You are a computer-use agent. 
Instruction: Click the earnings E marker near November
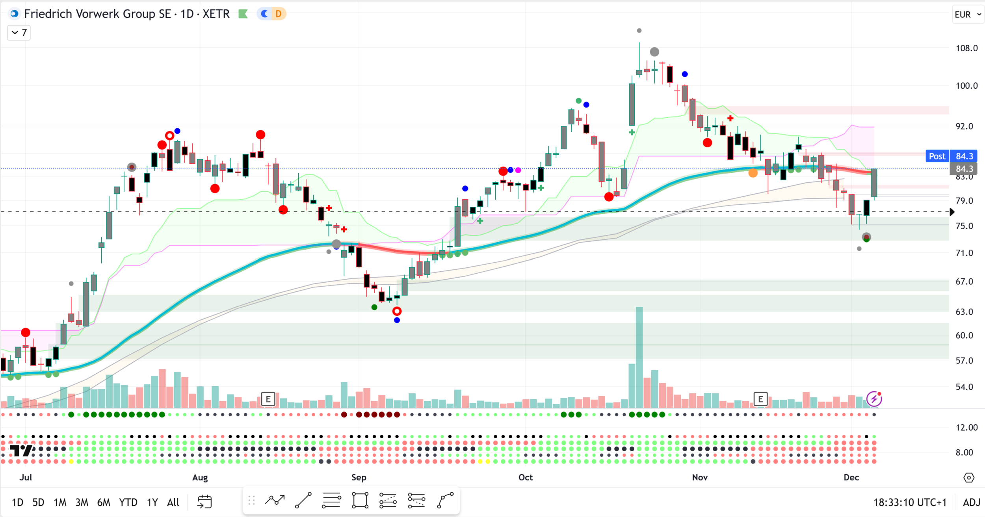pos(760,399)
